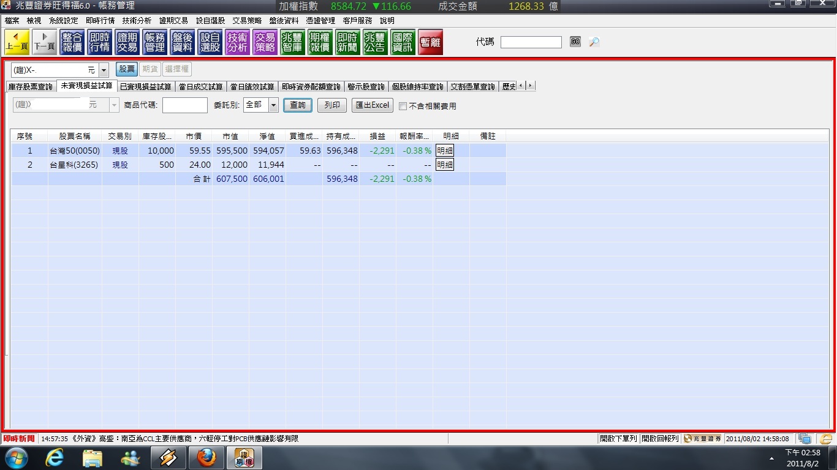Image resolution: width=837 pixels, height=470 pixels.
Task: Switch to 已實現損益試算 tab
Action: (146, 87)
